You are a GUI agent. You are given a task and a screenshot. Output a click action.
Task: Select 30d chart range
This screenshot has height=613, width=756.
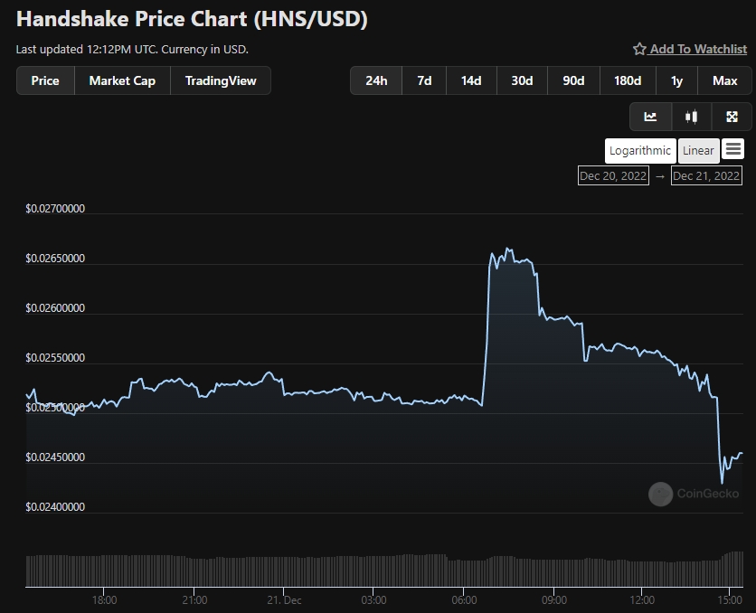click(522, 80)
